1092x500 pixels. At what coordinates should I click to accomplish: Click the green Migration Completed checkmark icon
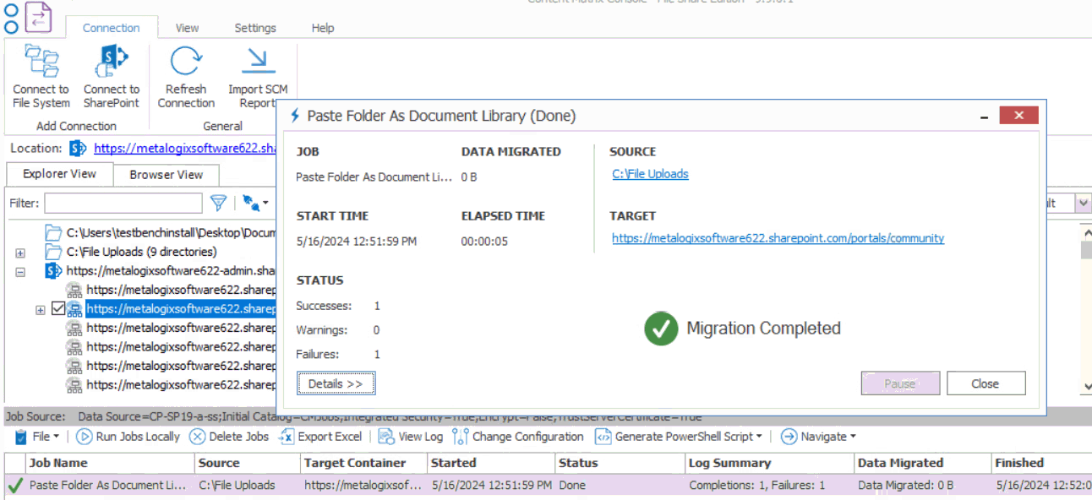point(661,329)
